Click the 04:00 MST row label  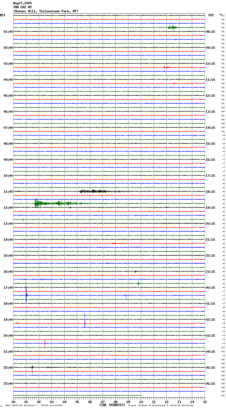pos(8,80)
